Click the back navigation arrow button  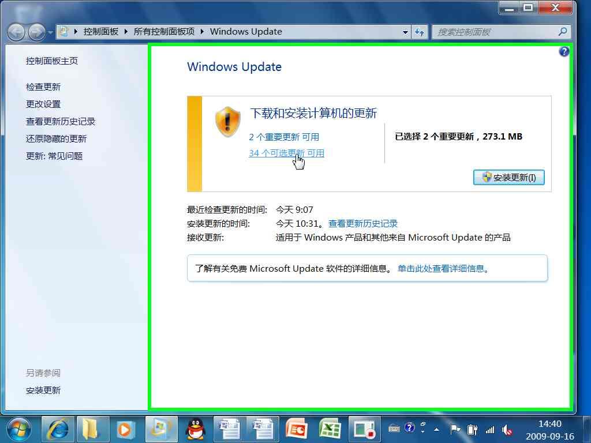click(17, 32)
